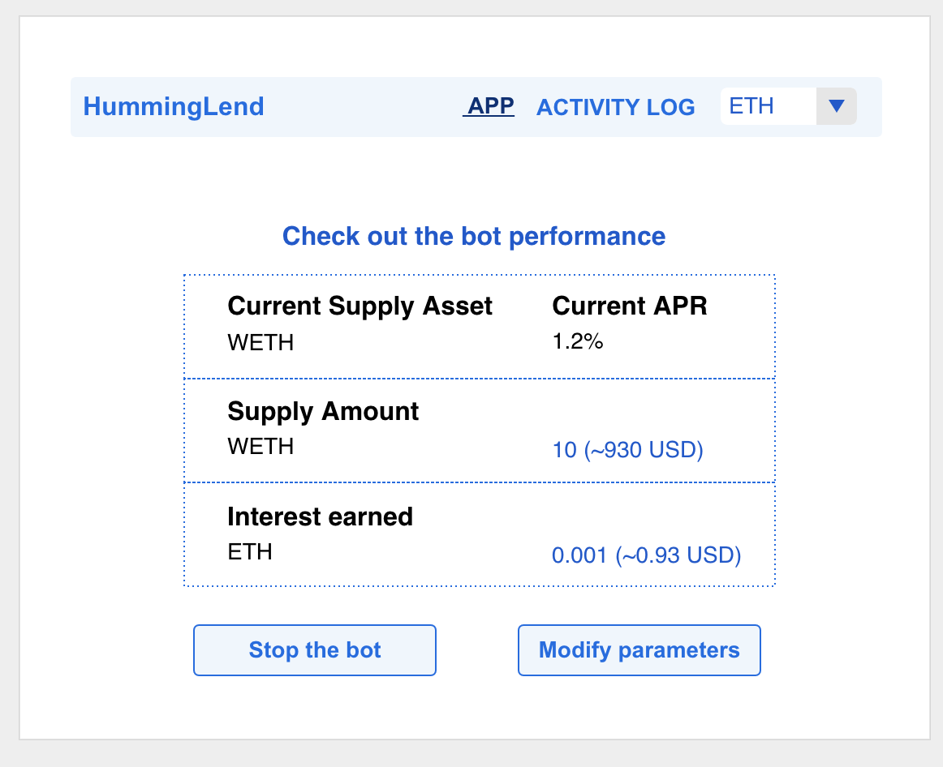Click the interest earned 0.001 (~0.93 USD) value
943x767 pixels.
646,555
